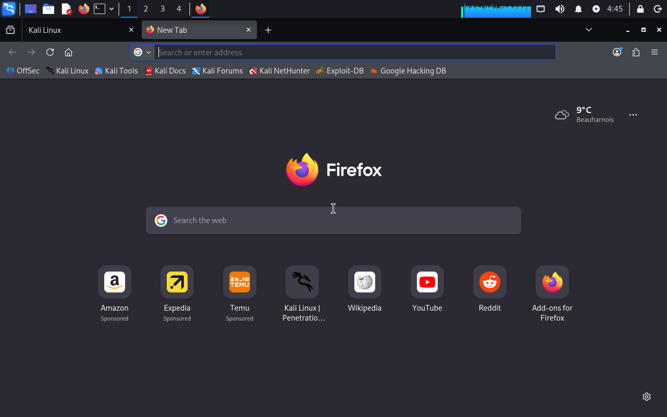Open the Exploit-DB bookmark
Viewport: 667px width, 417px height.
[x=340, y=71]
